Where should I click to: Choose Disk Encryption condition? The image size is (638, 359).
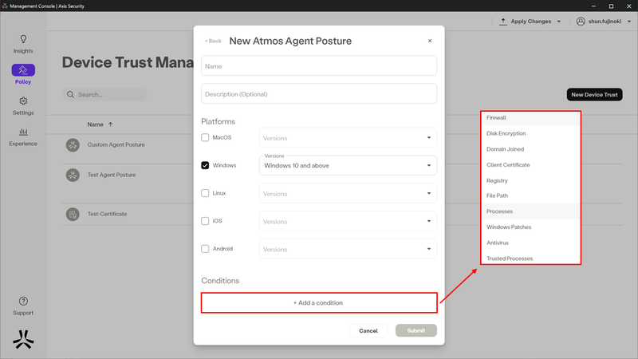pos(530,133)
